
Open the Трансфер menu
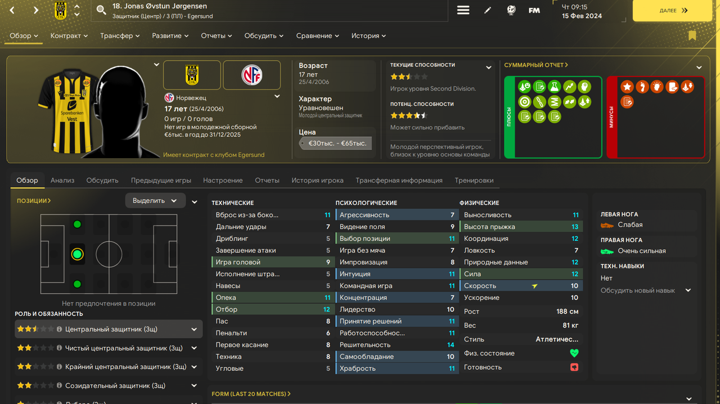coord(120,36)
